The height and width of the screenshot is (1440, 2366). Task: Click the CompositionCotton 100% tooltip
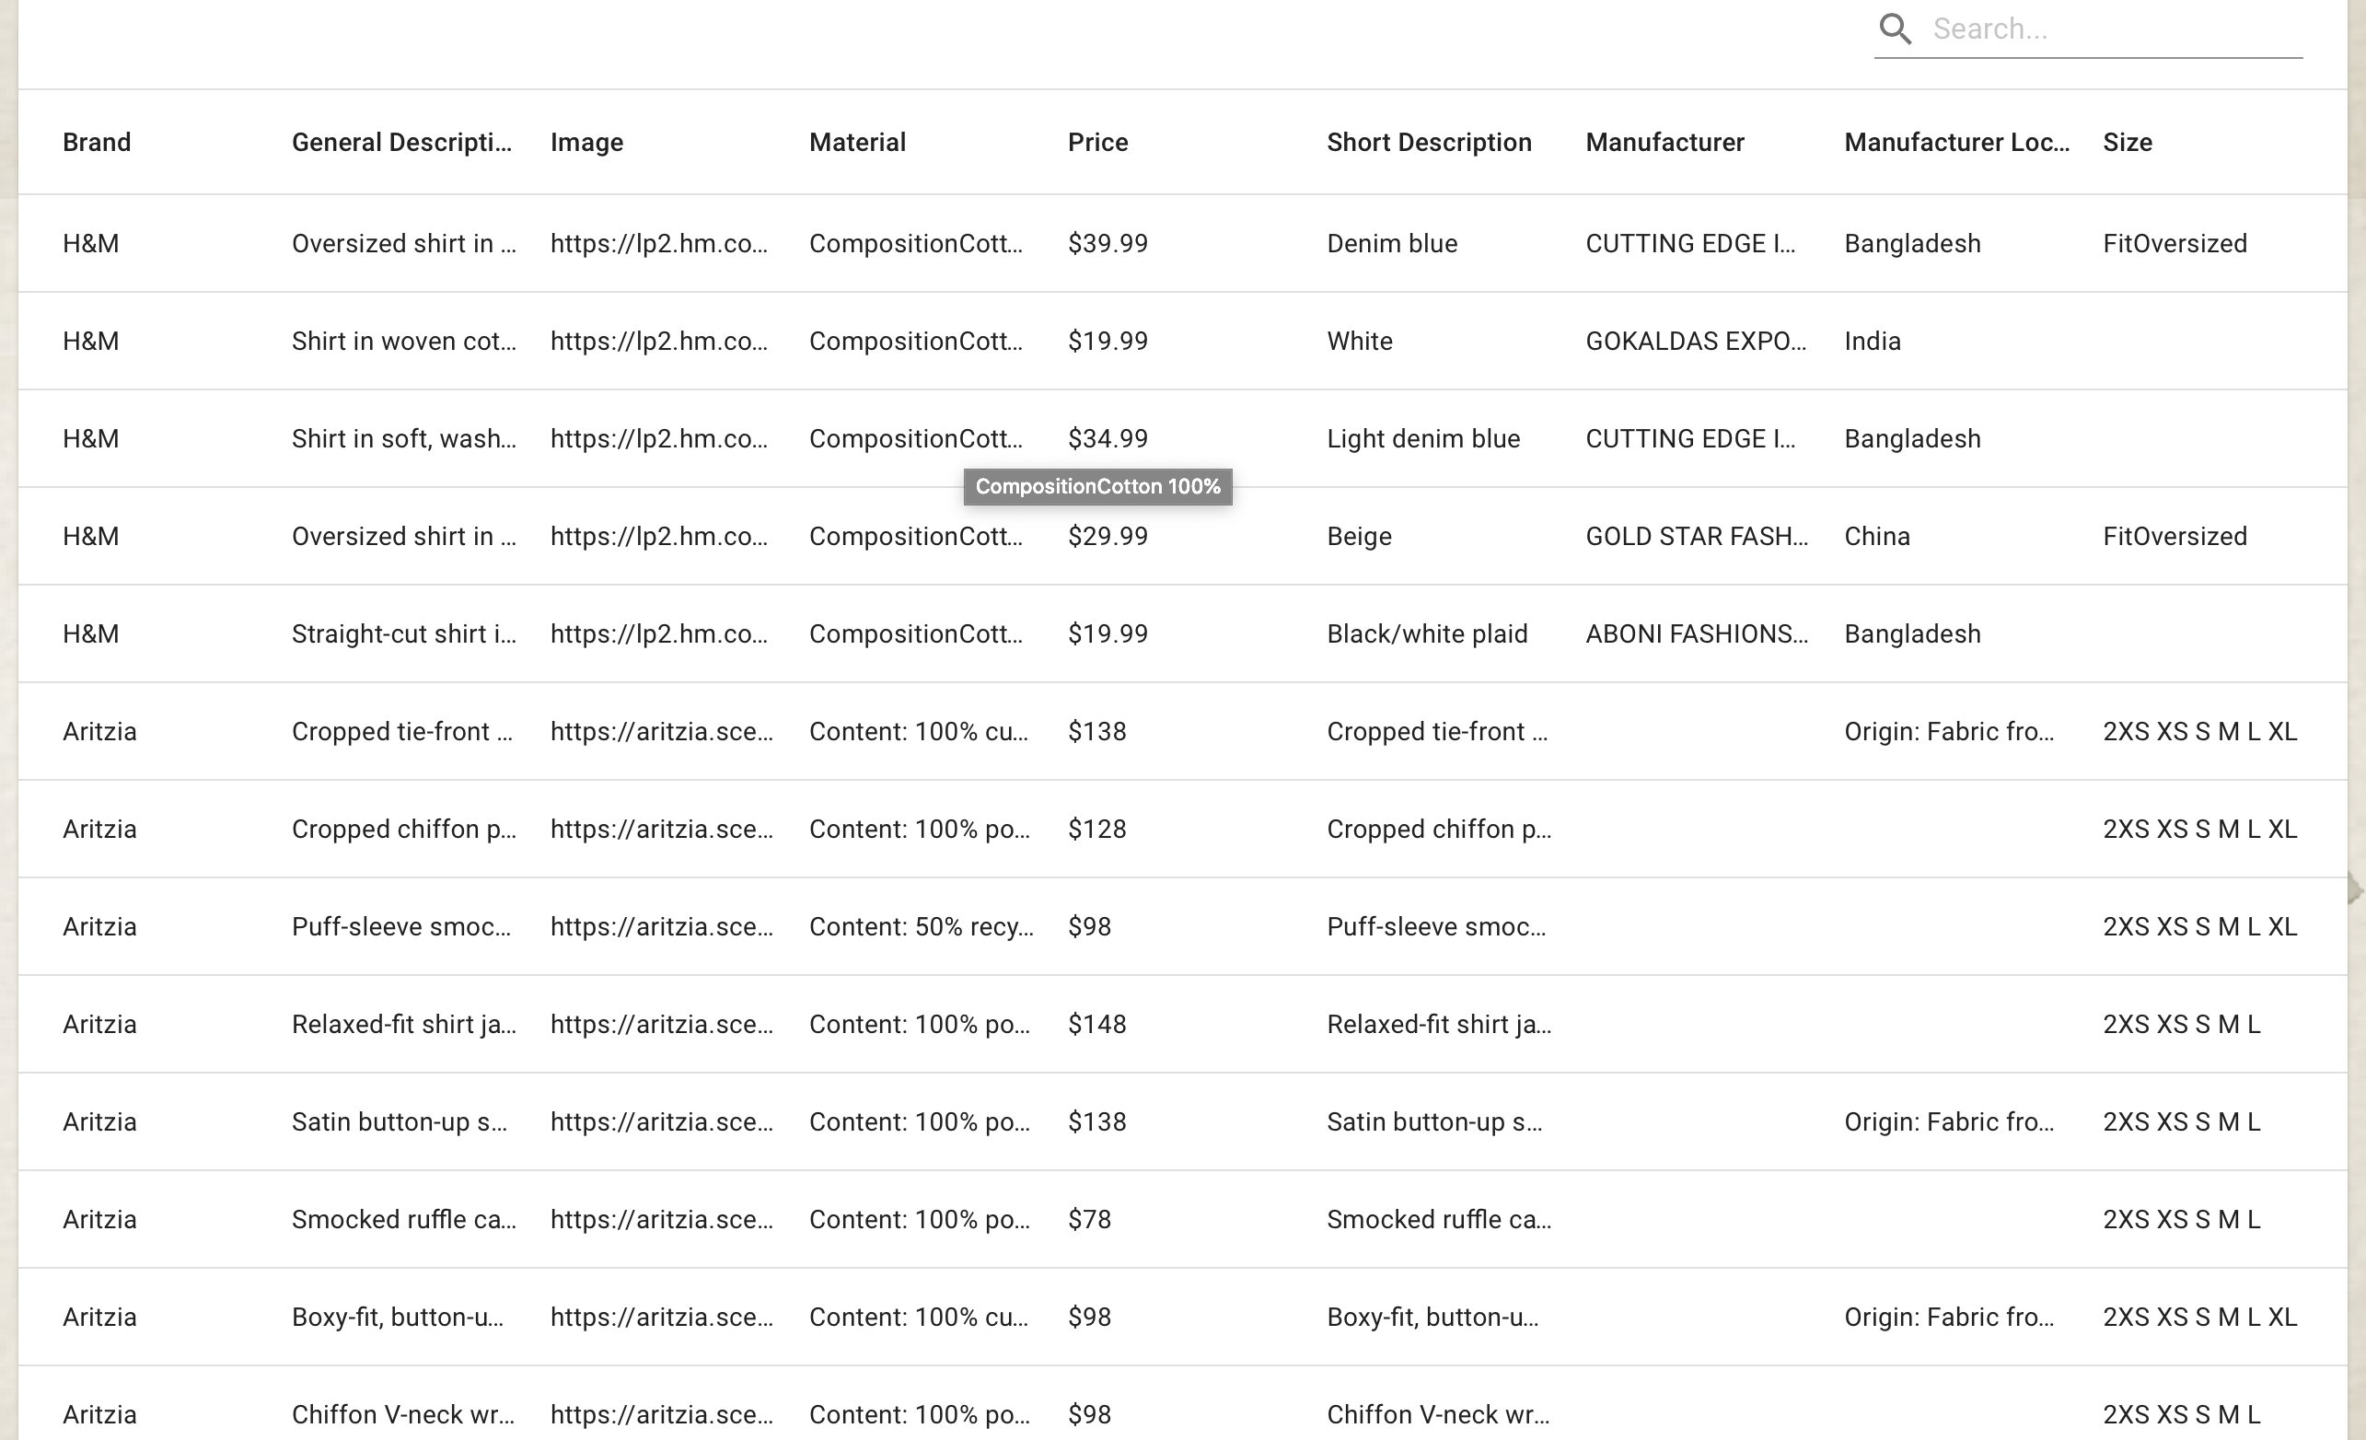click(1096, 487)
